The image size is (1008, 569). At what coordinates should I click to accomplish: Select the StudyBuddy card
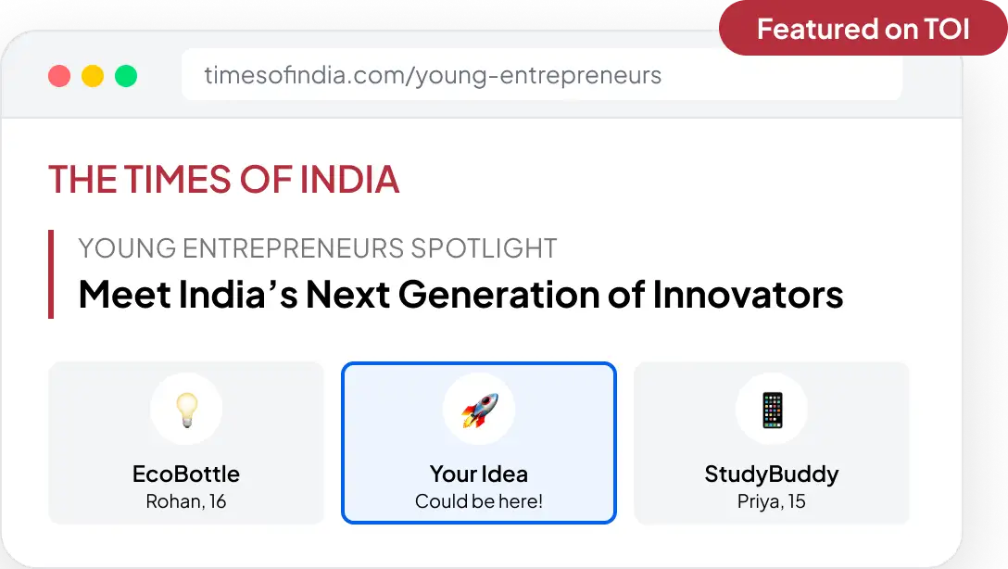click(772, 443)
